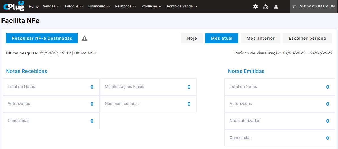
Task: Click the CPlug logo
Action: pos(14,6)
